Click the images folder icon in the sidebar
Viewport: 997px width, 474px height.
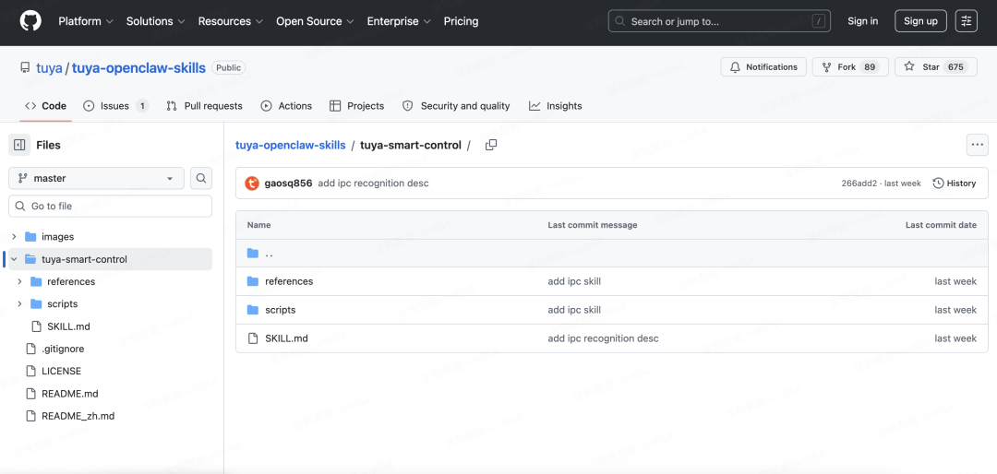pyautogui.click(x=30, y=236)
